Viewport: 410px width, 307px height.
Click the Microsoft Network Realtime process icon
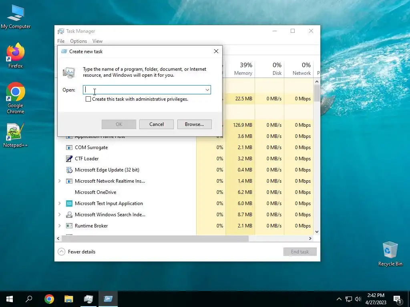pos(69,181)
